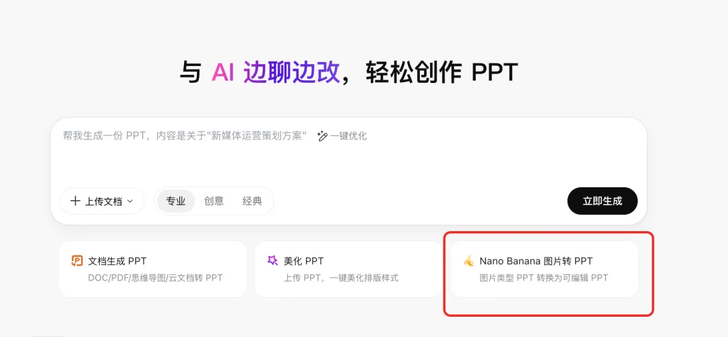Click the 一键优化 prompt optimize link
Image resolution: width=728 pixels, height=337 pixels.
[x=342, y=136]
